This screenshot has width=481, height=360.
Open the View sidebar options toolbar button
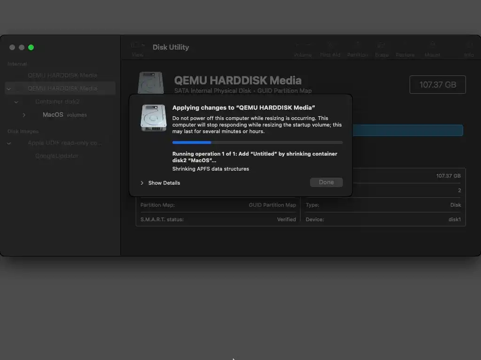tap(138, 49)
